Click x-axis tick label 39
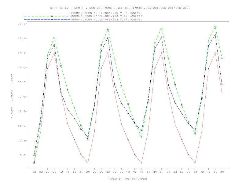The width and height of the screenshot is (242, 187). [121, 172]
